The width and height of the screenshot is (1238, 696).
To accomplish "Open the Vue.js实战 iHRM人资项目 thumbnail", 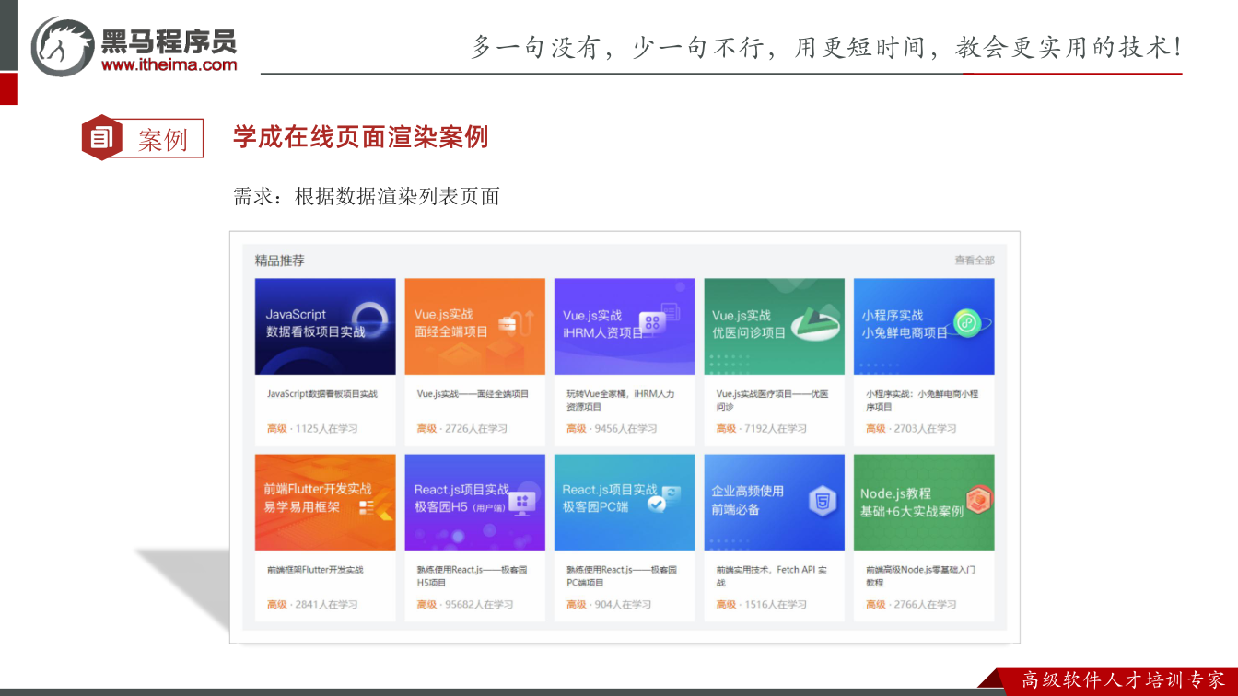I will (x=625, y=327).
